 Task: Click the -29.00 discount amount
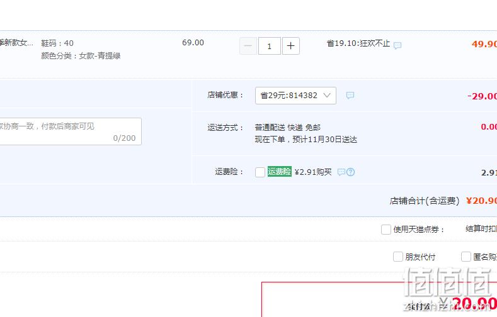[x=482, y=96]
